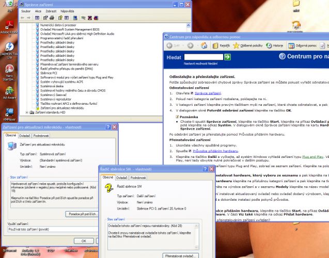Click device tree scrollbar up arrow
This screenshot has height=258, width=329.
click(x=188, y=25)
